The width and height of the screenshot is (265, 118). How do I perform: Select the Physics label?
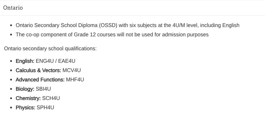[x=25, y=108]
